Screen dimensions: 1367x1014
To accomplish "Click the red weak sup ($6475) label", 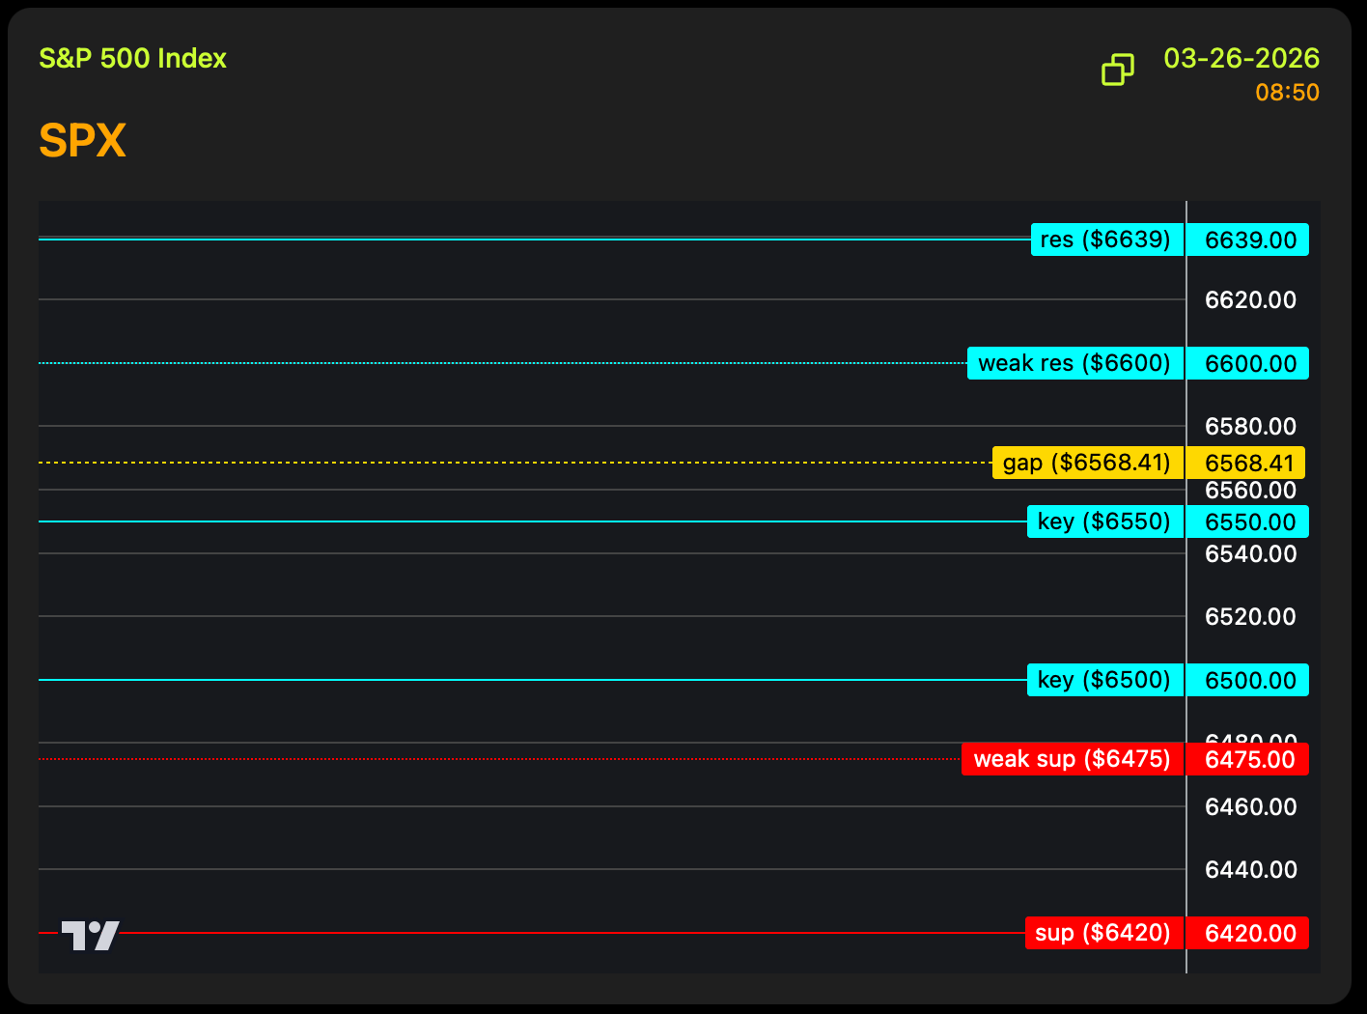I will (x=1072, y=759).
